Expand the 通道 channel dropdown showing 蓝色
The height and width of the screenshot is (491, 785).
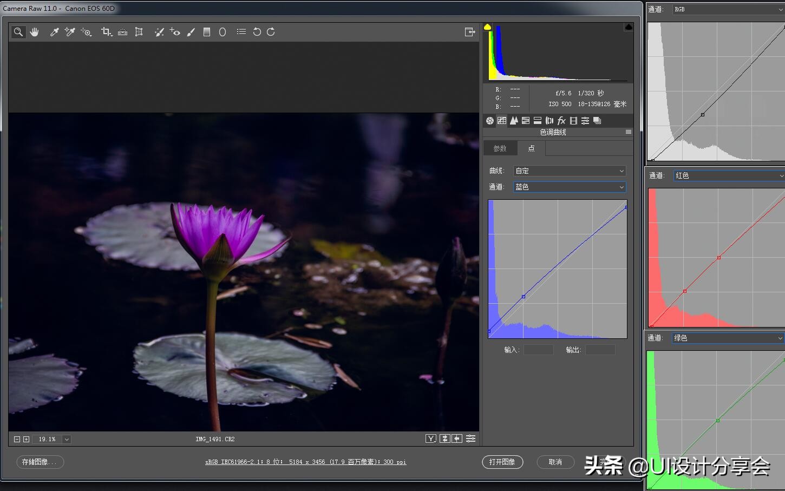[569, 187]
